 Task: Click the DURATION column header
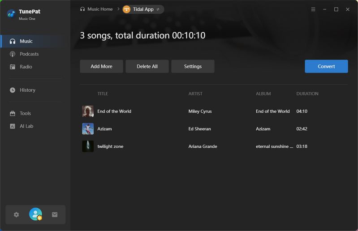click(x=307, y=94)
